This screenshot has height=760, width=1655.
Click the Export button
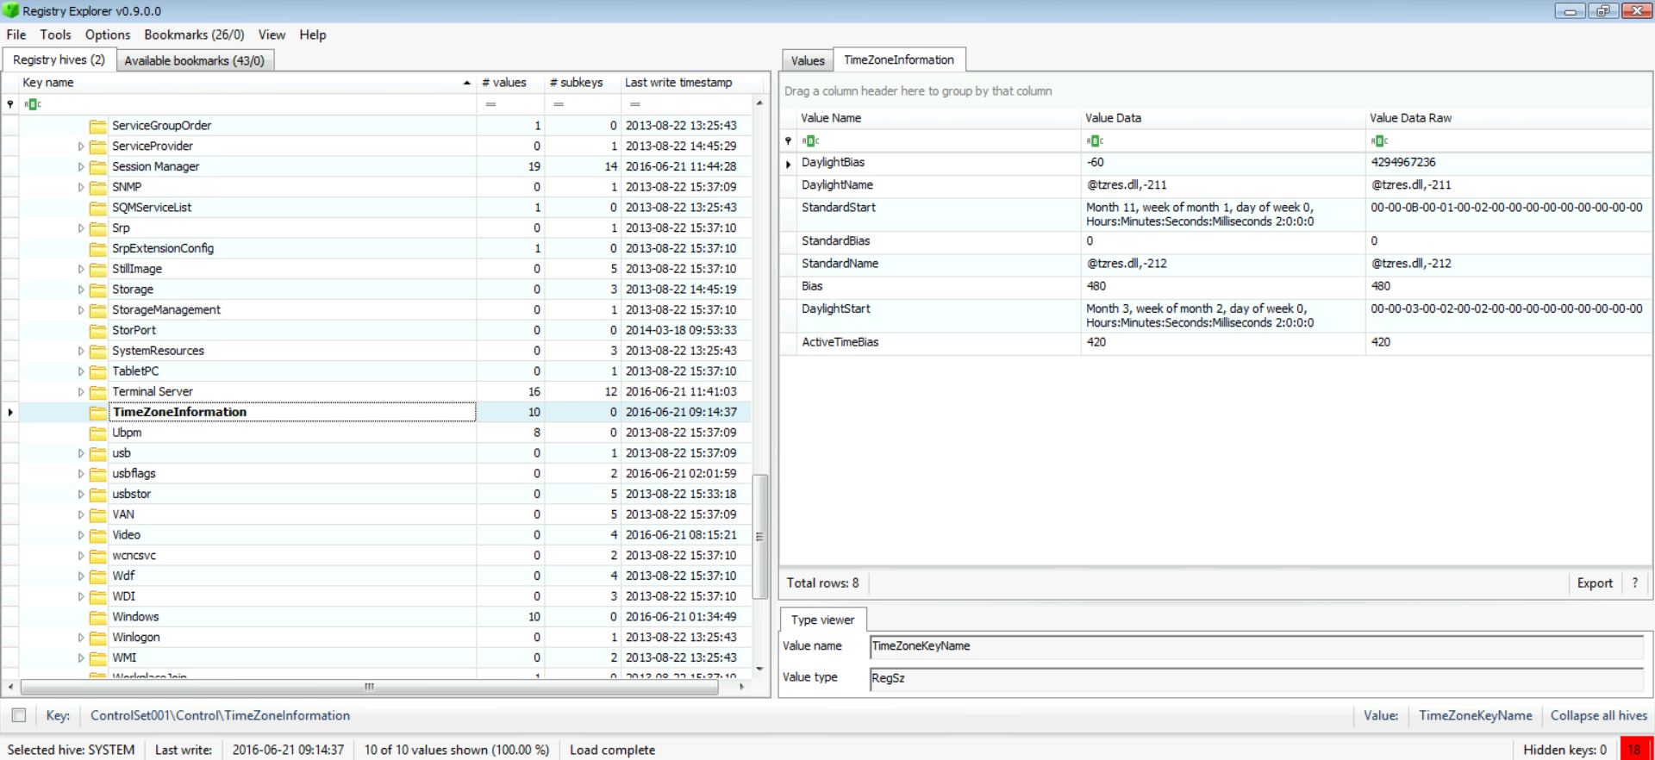coord(1595,583)
